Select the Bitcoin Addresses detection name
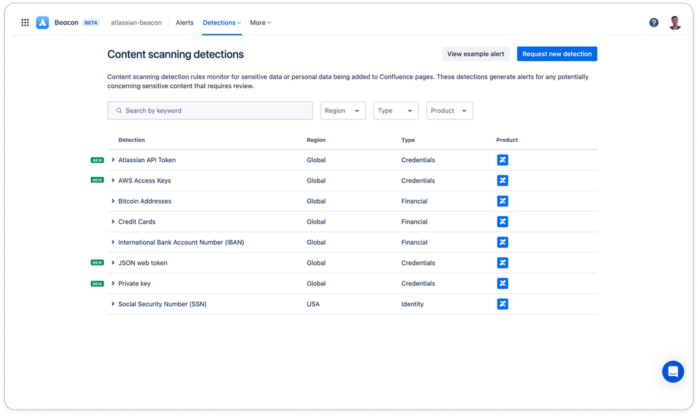 pyautogui.click(x=145, y=201)
